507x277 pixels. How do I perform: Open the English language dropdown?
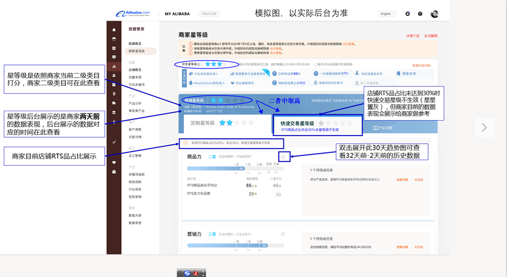pyautogui.click(x=387, y=14)
